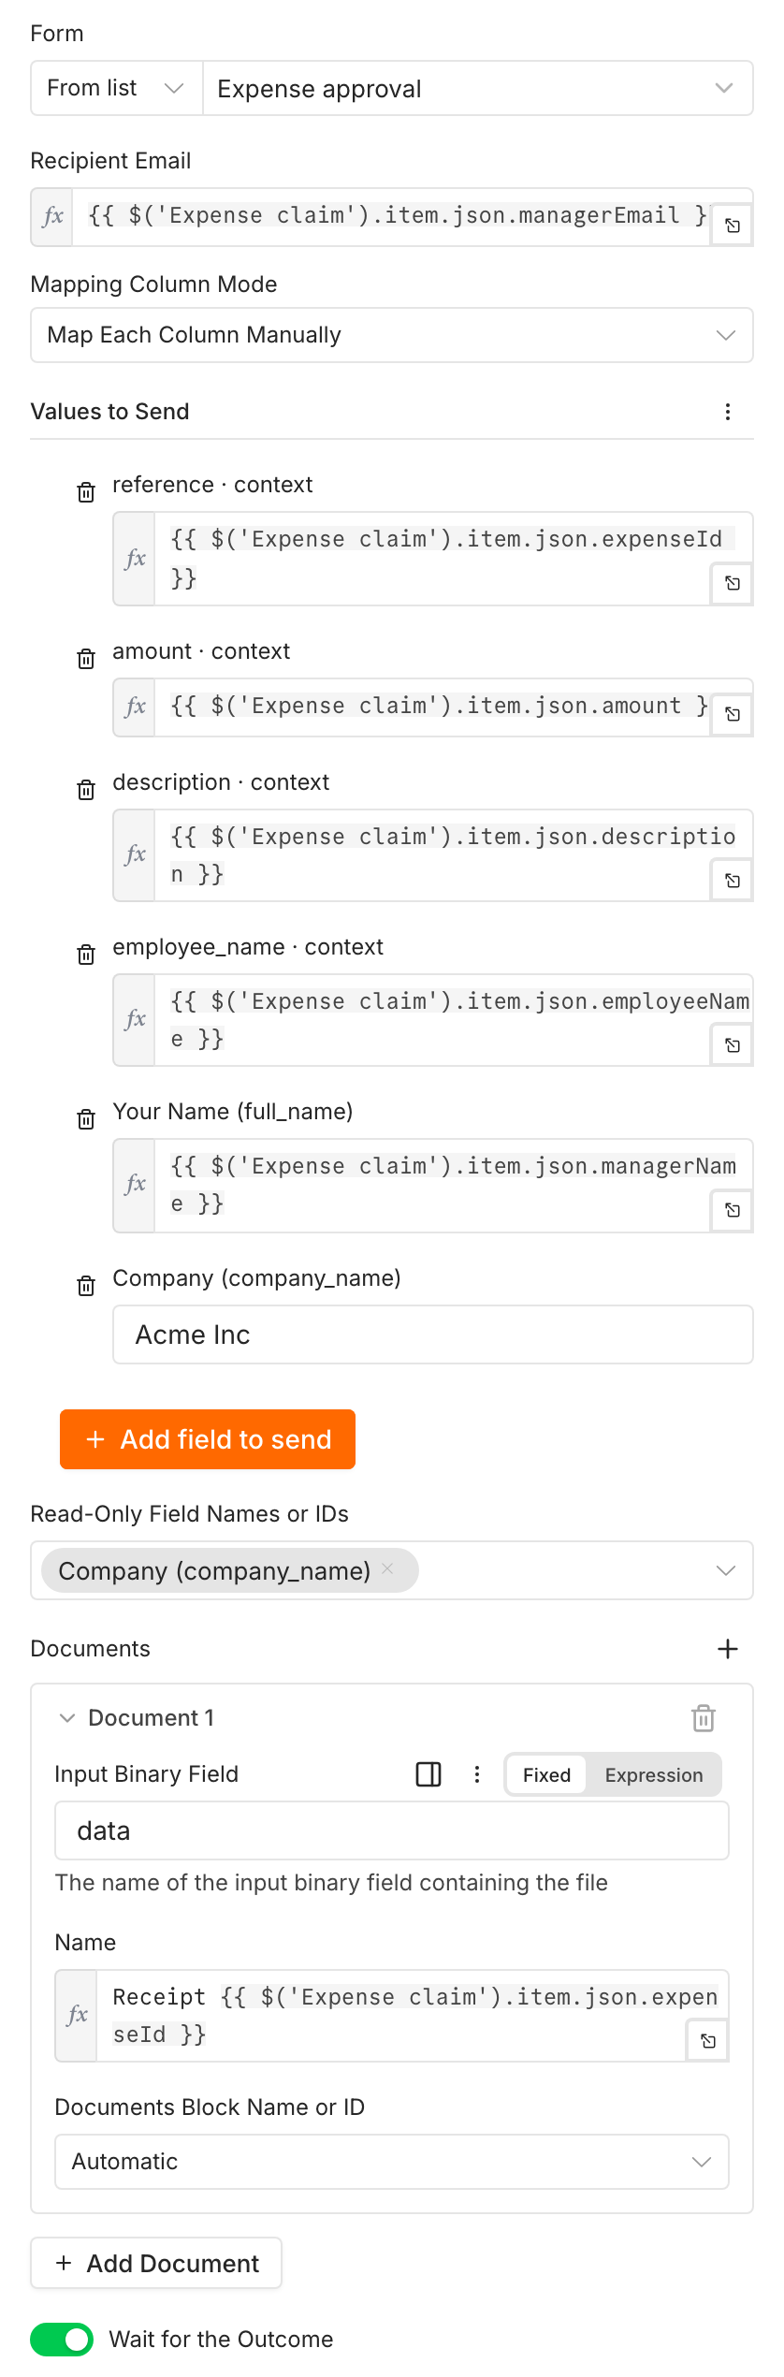Delete the Company (company_name) field
The width and height of the screenshot is (784, 2377).
[86, 1286]
